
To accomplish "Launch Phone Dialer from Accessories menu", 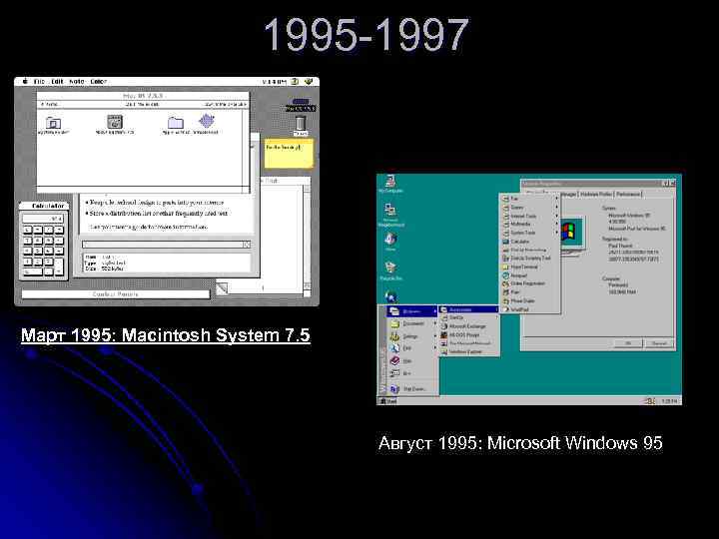I will click(529, 301).
